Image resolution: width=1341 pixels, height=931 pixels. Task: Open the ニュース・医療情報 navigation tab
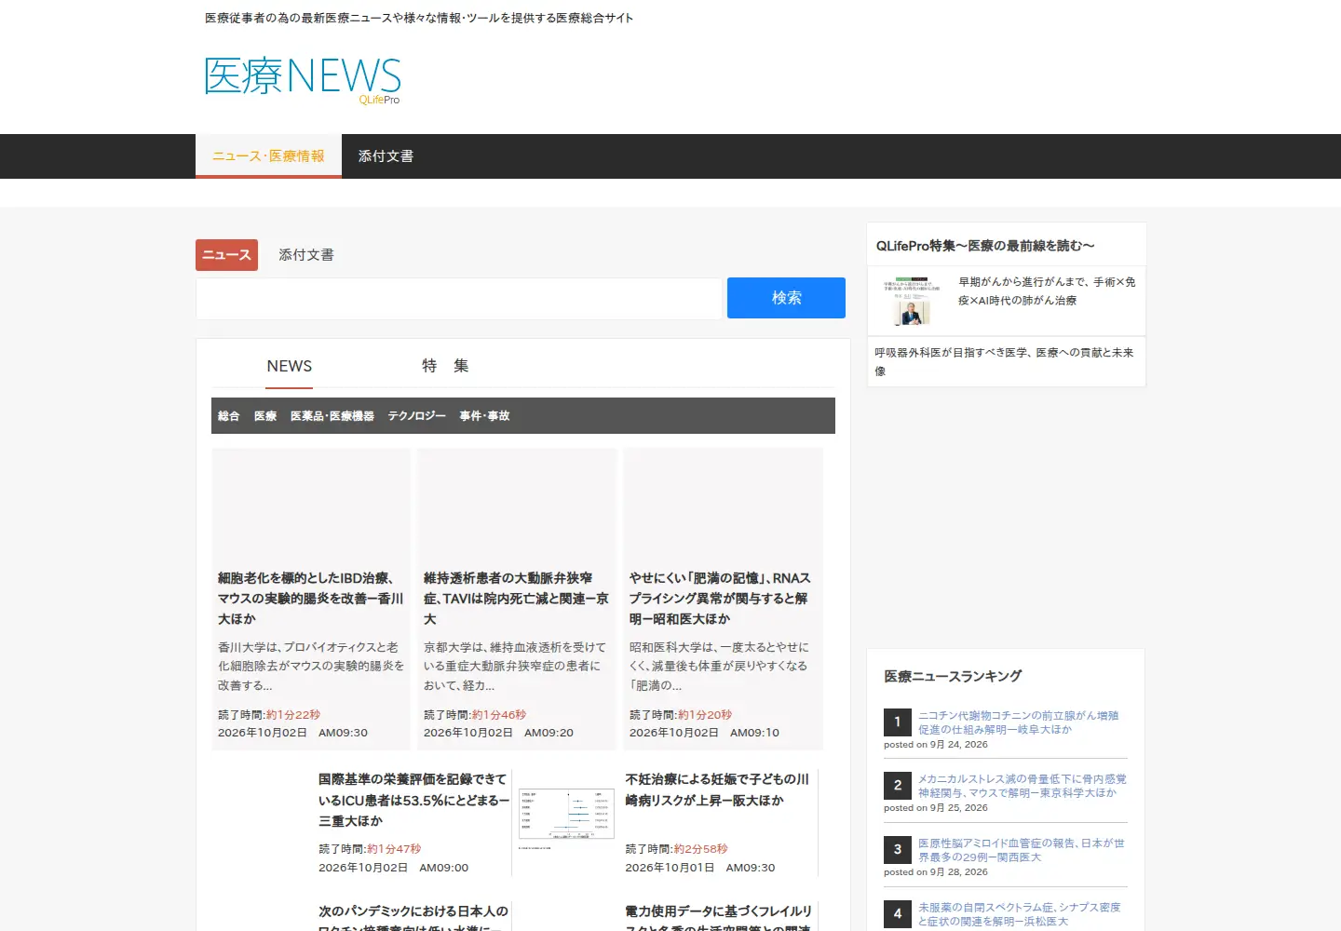tap(268, 156)
